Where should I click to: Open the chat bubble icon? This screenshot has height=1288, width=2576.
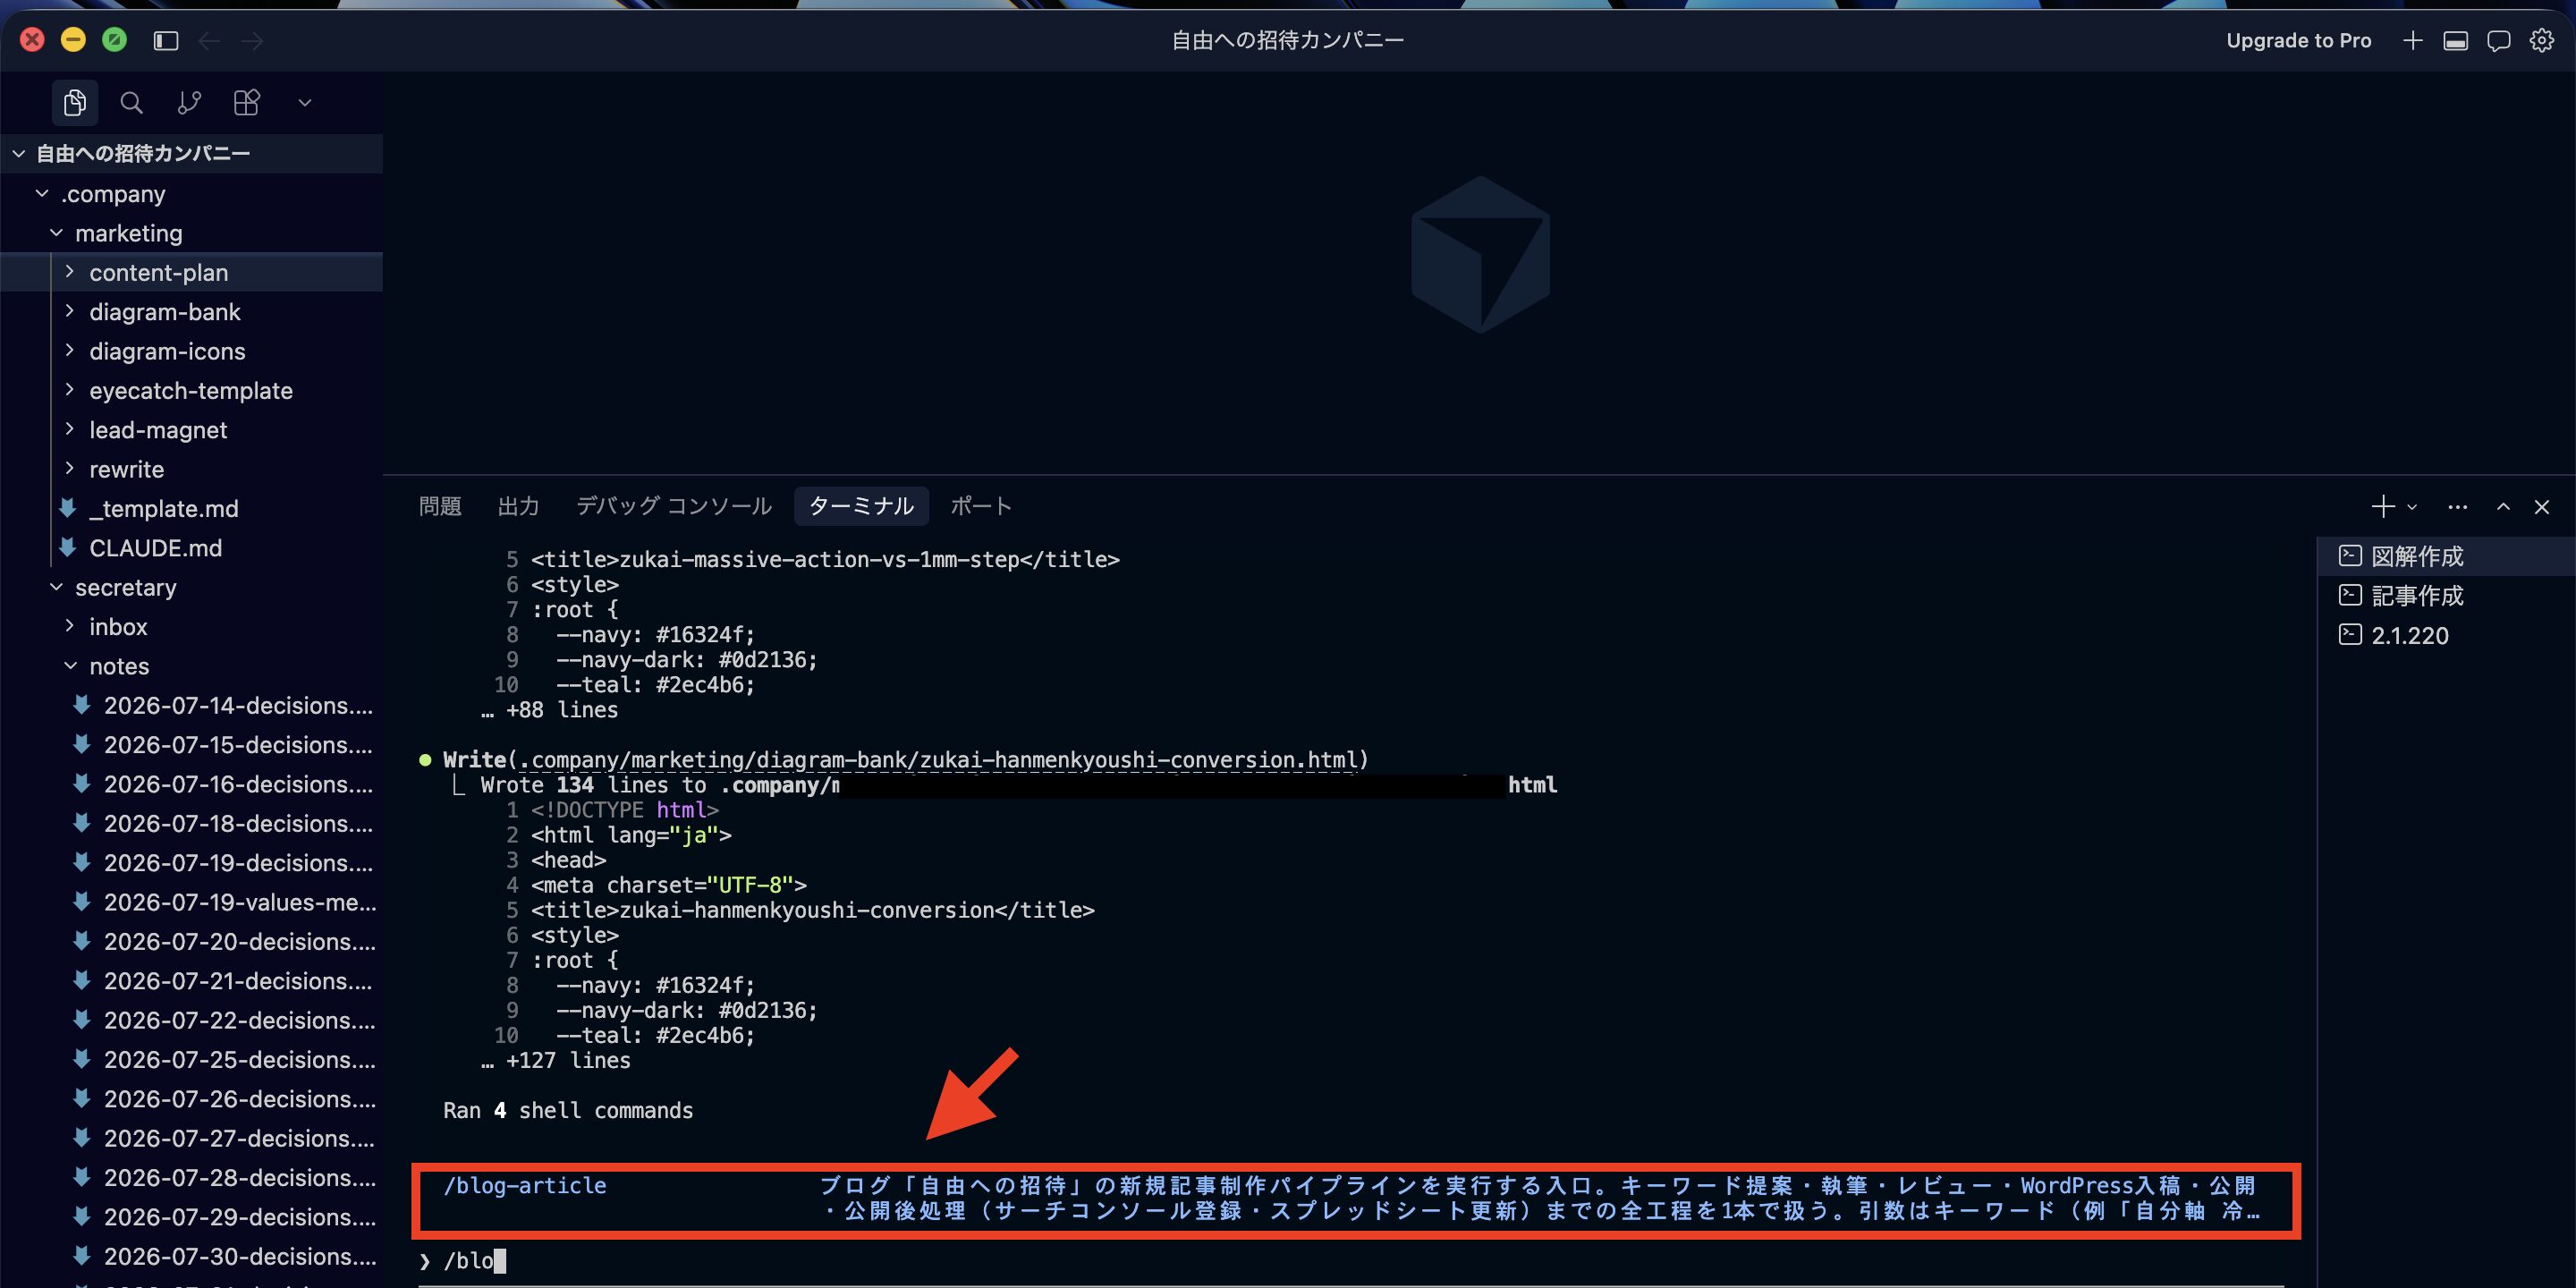2499,40
